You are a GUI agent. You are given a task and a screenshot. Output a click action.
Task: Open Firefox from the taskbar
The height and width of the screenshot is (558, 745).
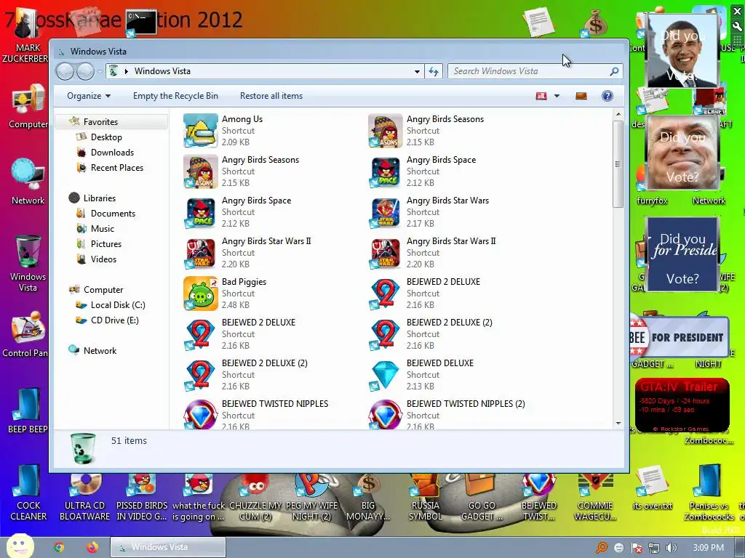click(x=92, y=548)
